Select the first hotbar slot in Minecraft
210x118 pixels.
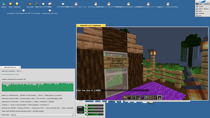pos(125,98)
